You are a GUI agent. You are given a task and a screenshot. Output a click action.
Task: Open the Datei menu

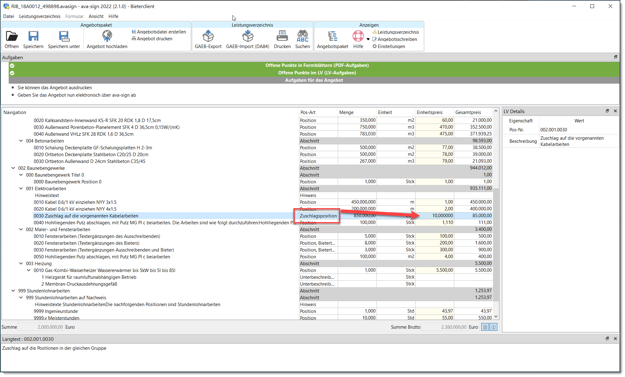coord(9,16)
